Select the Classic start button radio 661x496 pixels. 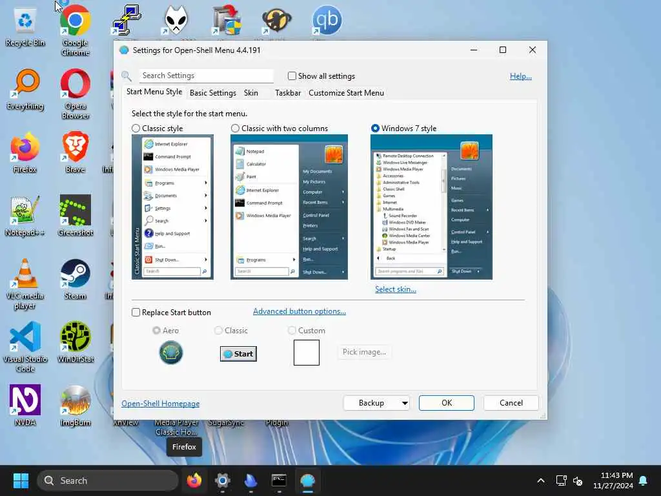[x=218, y=330]
